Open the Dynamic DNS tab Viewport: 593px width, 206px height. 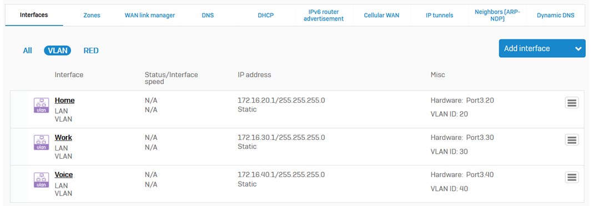point(556,16)
